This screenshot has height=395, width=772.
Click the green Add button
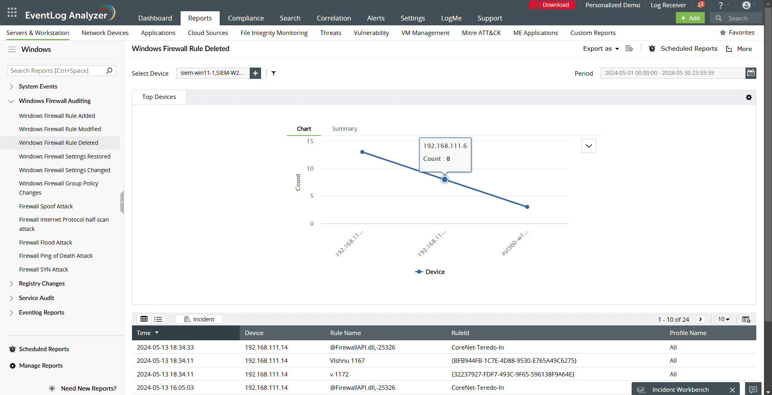coord(690,18)
